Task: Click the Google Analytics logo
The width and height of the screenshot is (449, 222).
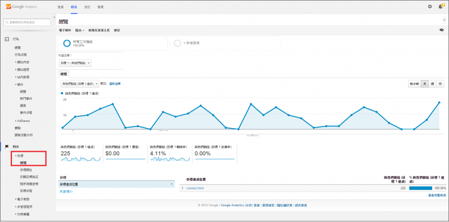Action: click(x=21, y=6)
